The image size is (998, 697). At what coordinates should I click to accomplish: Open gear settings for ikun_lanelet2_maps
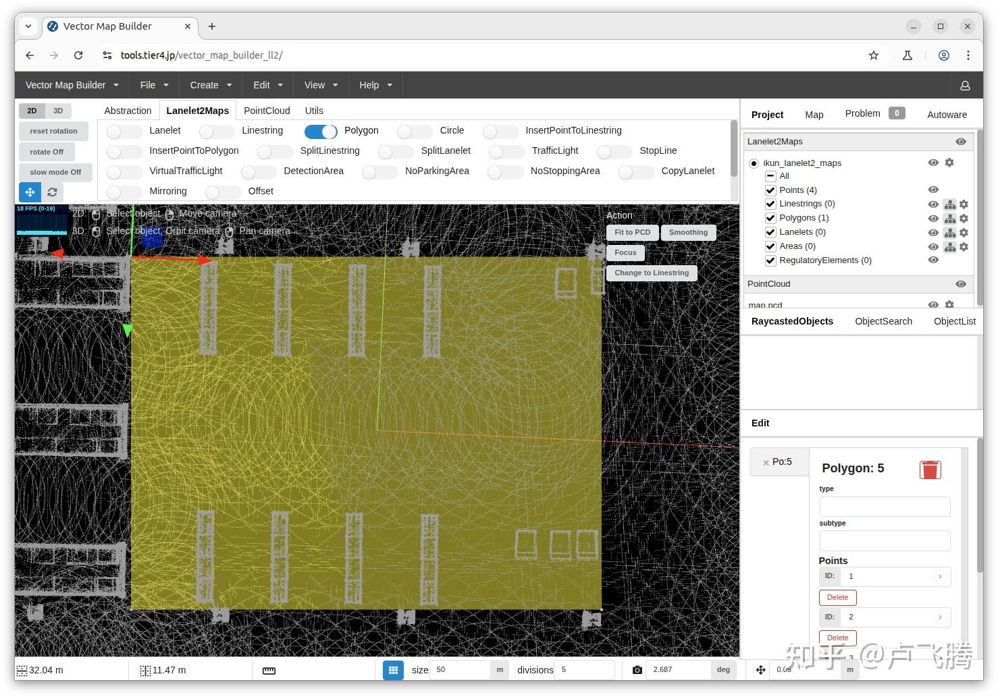point(949,163)
